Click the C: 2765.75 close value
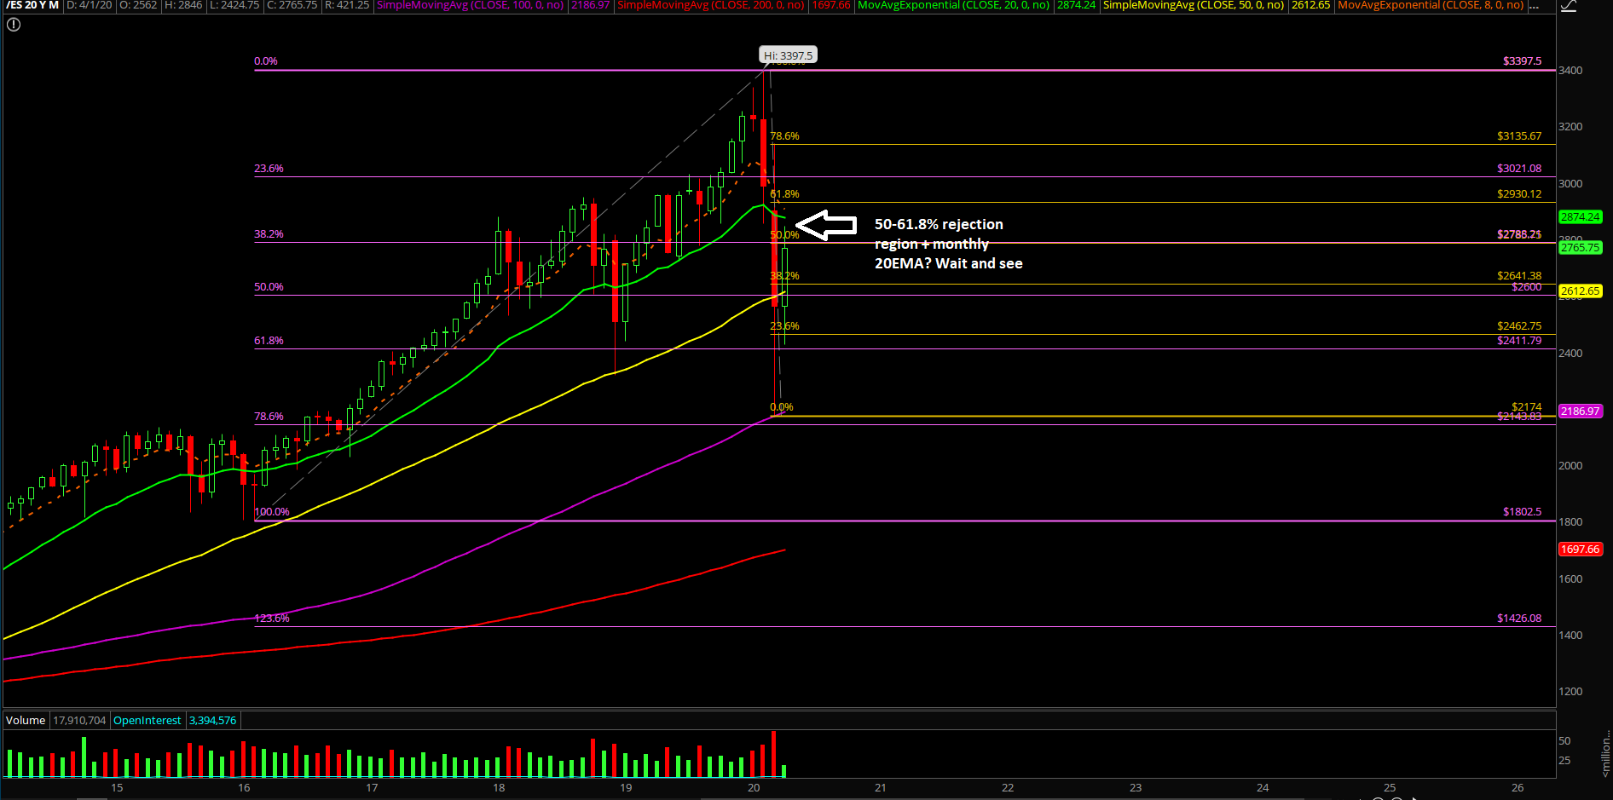 [292, 5]
